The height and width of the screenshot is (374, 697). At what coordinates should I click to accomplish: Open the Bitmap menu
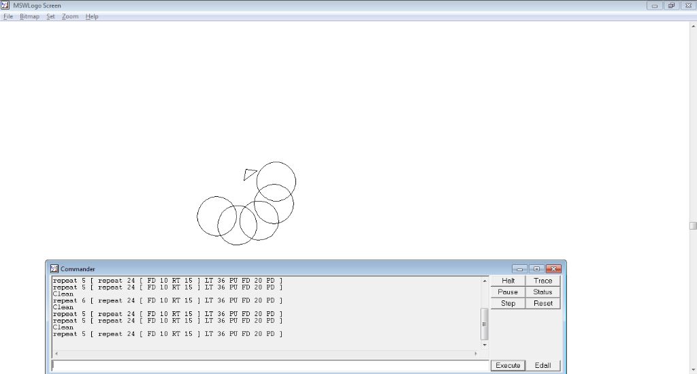pyautogui.click(x=29, y=16)
